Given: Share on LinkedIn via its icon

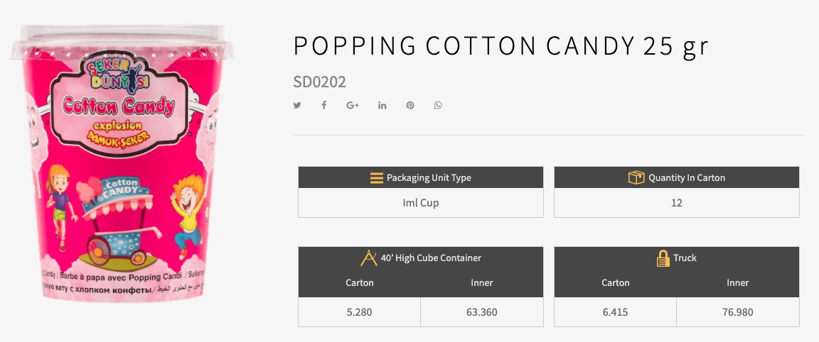Looking at the screenshot, I should (382, 105).
